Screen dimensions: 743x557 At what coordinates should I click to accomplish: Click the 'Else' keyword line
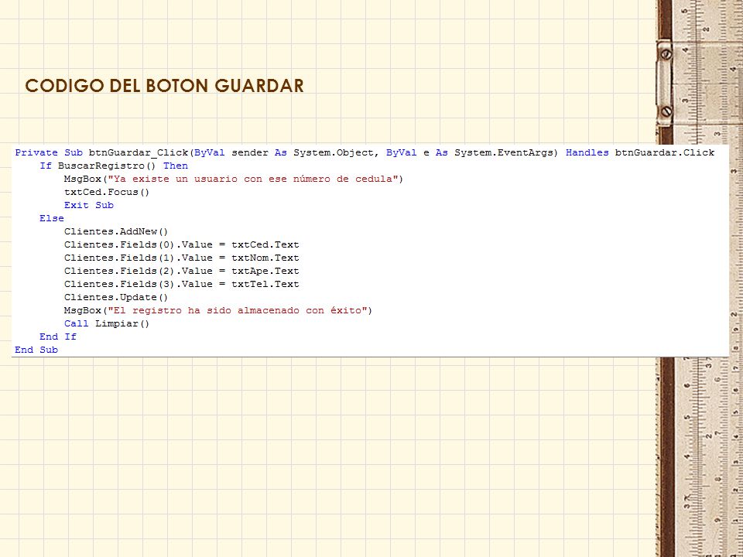click(52, 218)
